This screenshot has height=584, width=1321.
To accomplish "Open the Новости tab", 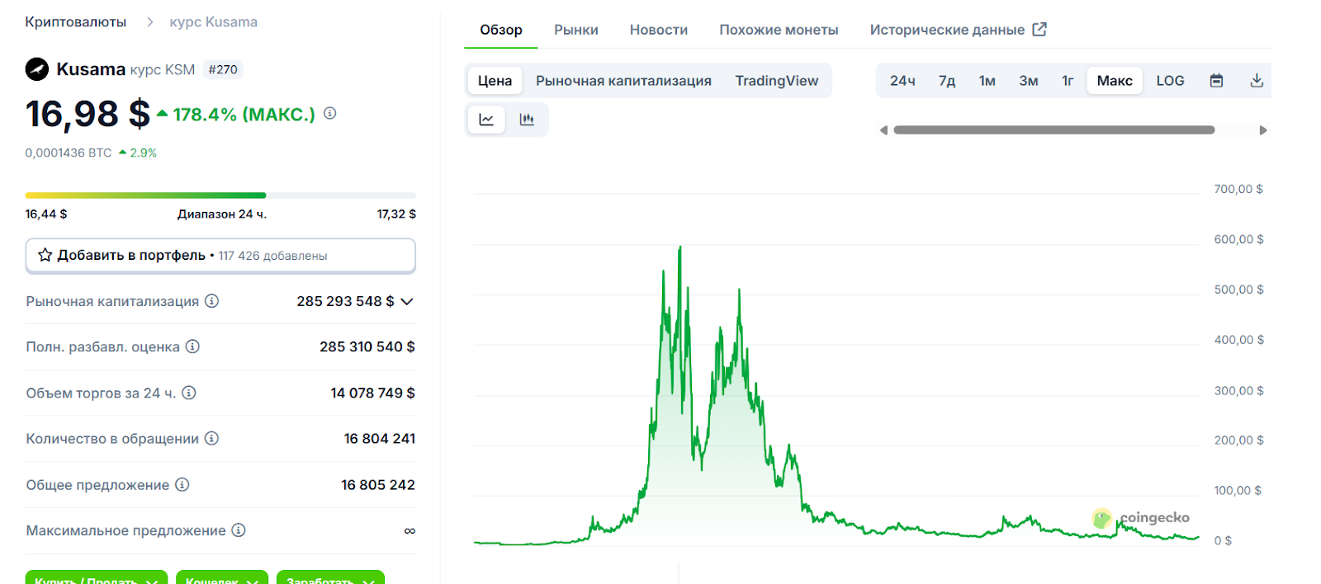I will coord(659,30).
